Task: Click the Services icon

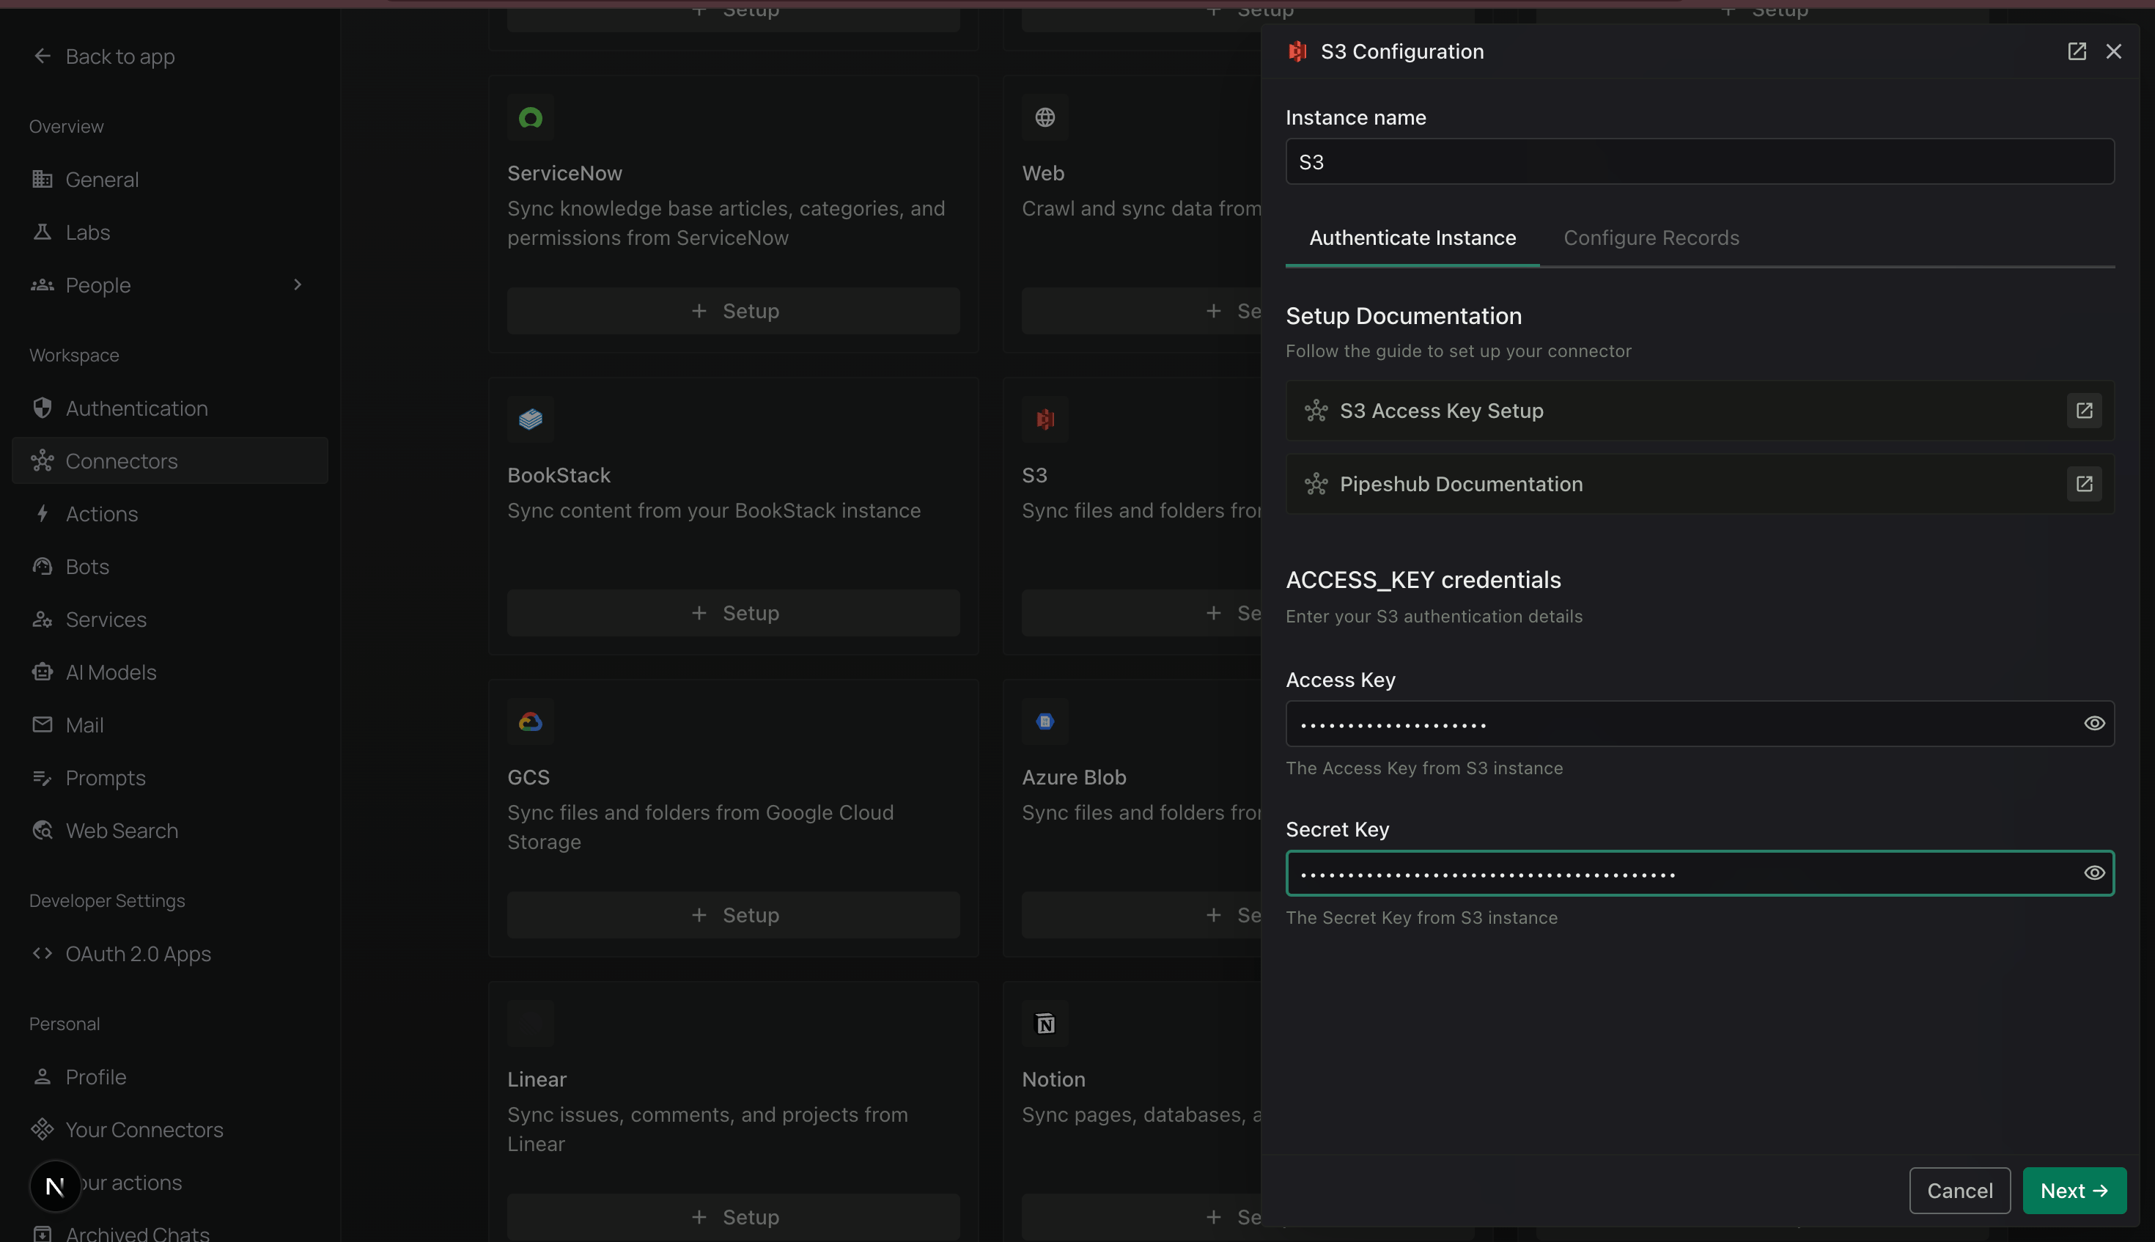Action: pyautogui.click(x=42, y=620)
